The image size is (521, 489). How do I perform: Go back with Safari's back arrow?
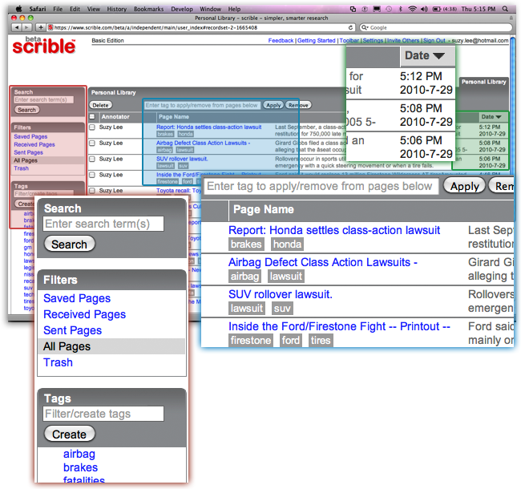click(17, 27)
